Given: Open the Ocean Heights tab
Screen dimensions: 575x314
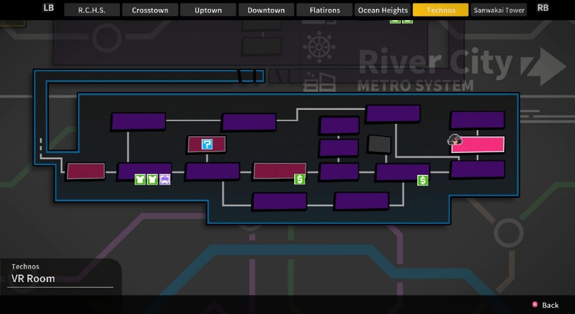Looking at the screenshot, I should click(x=382, y=10).
